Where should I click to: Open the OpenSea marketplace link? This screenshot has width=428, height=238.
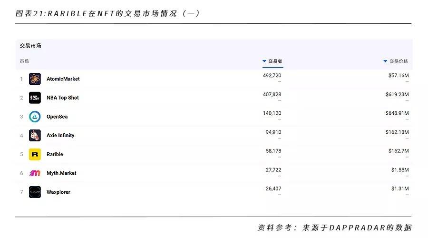(x=57, y=117)
